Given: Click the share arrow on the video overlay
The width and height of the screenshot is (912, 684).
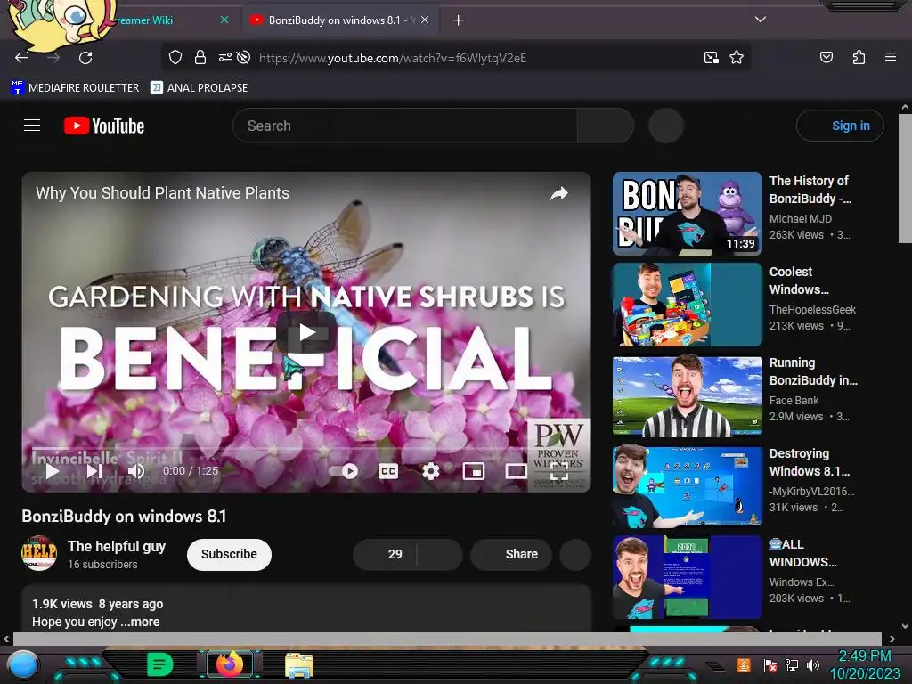Looking at the screenshot, I should pos(558,193).
